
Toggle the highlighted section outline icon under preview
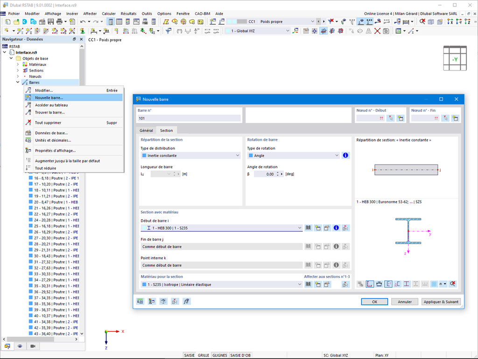click(x=370, y=284)
